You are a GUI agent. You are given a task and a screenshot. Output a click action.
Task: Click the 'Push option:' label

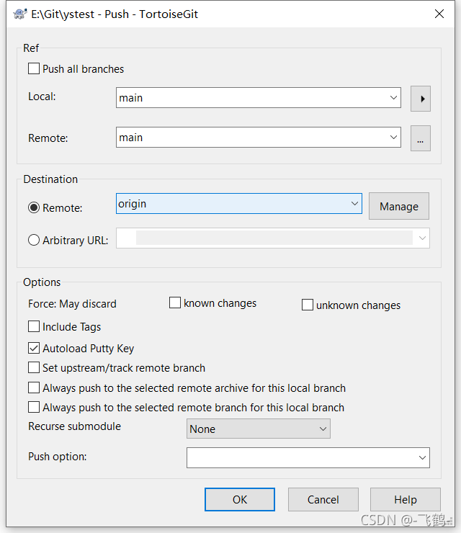(x=58, y=457)
